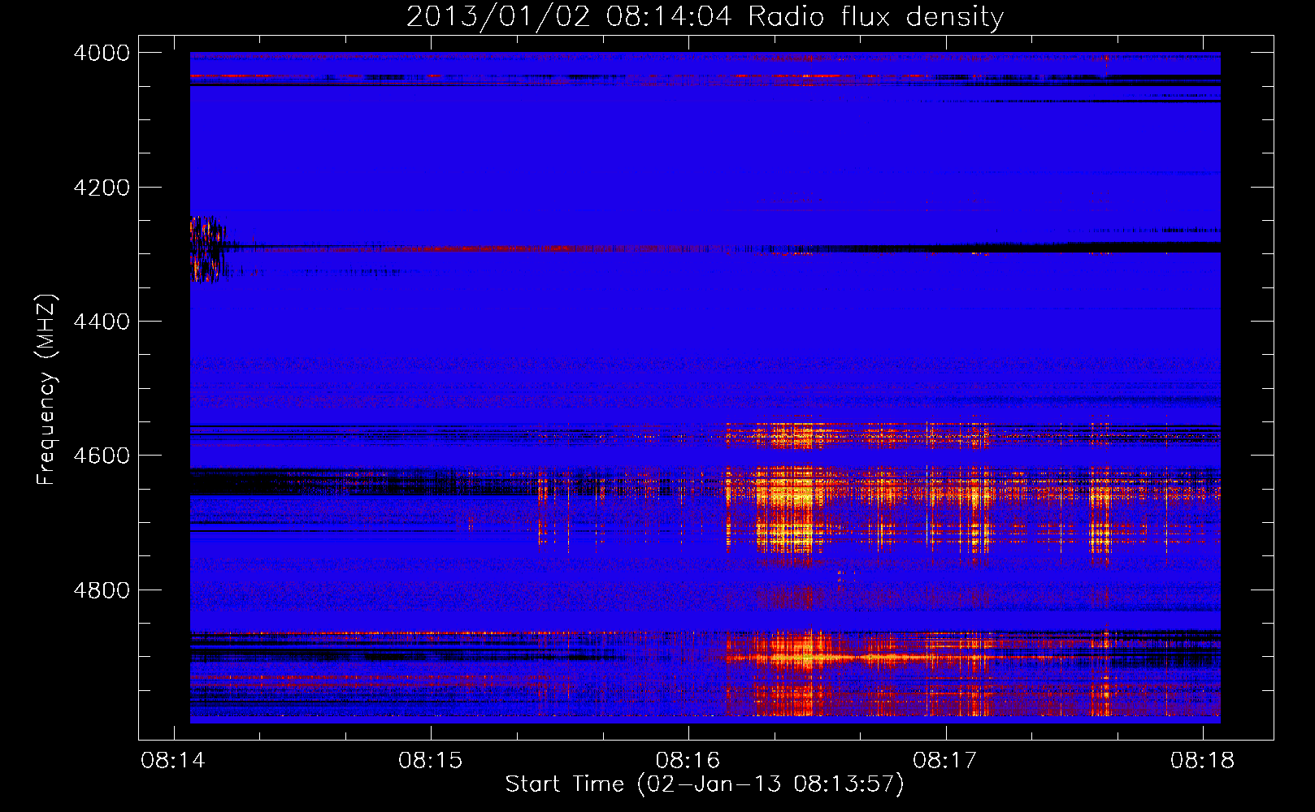The height and width of the screenshot is (812, 1315).
Task: Click the plot title '2013/01/02 08:14:04 Radio flux density'
Action: 705,16
